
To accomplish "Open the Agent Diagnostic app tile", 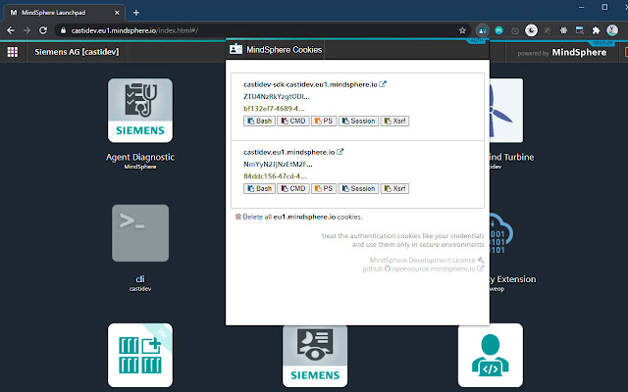I will coord(140,111).
